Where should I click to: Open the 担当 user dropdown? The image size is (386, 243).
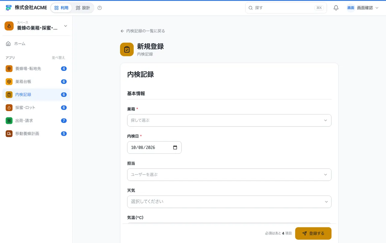coord(229,175)
